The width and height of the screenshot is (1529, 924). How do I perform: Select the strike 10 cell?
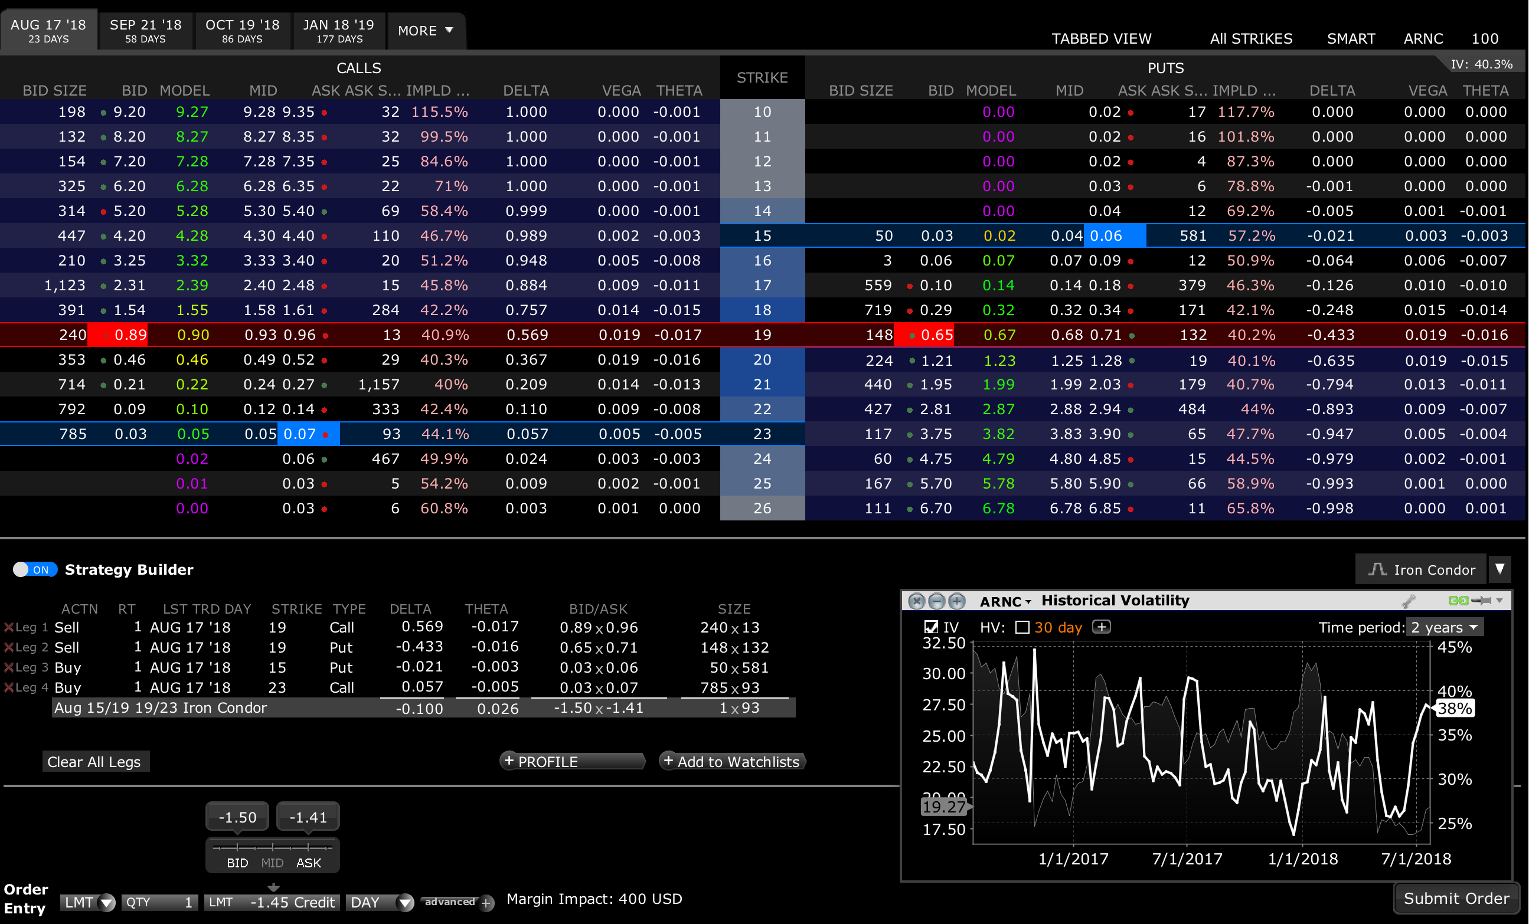click(762, 112)
